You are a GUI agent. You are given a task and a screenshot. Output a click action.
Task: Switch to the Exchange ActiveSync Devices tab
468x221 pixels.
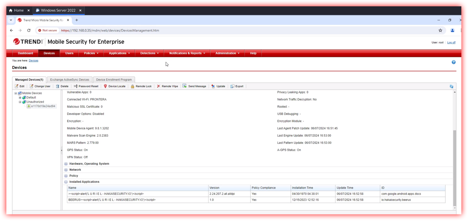(x=70, y=80)
